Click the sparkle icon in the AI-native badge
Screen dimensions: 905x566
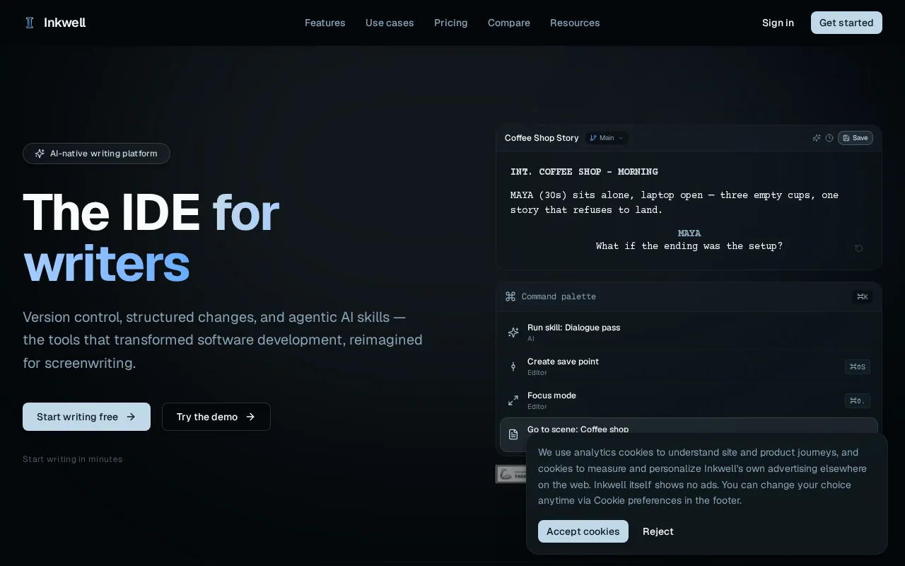pos(40,154)
